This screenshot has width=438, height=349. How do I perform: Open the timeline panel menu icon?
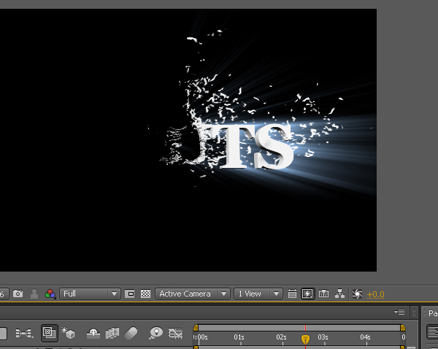tap(399, 312)
